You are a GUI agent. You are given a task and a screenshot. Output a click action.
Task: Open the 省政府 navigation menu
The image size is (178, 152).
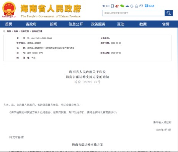tap(31, 24)
